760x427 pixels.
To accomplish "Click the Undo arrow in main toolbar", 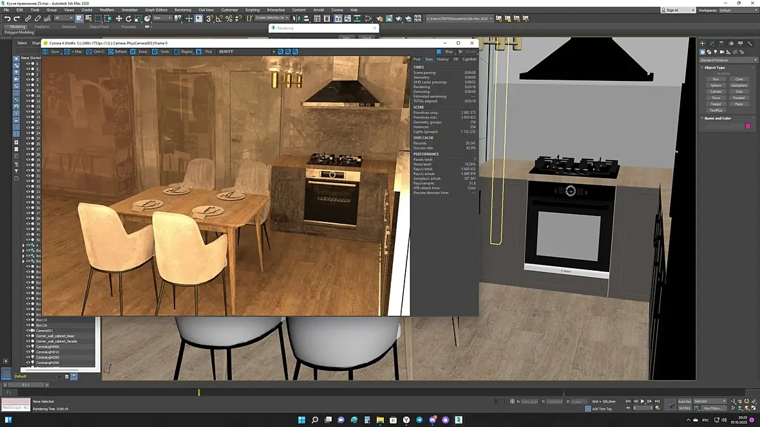I will coord(7,19).
